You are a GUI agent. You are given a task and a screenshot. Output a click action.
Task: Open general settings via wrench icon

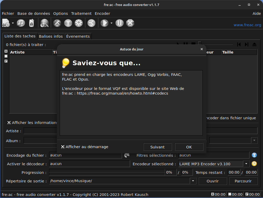pyautogui.click(x=57, y=23)
